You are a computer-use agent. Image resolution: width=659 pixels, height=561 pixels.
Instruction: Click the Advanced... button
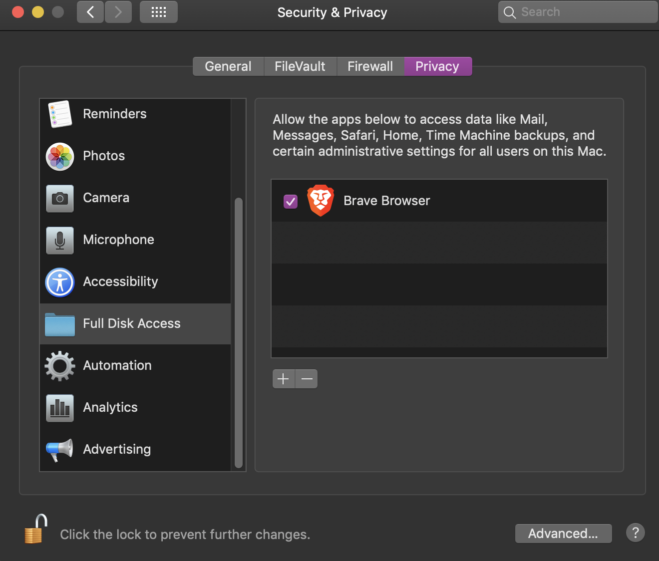tap(563, 534)
